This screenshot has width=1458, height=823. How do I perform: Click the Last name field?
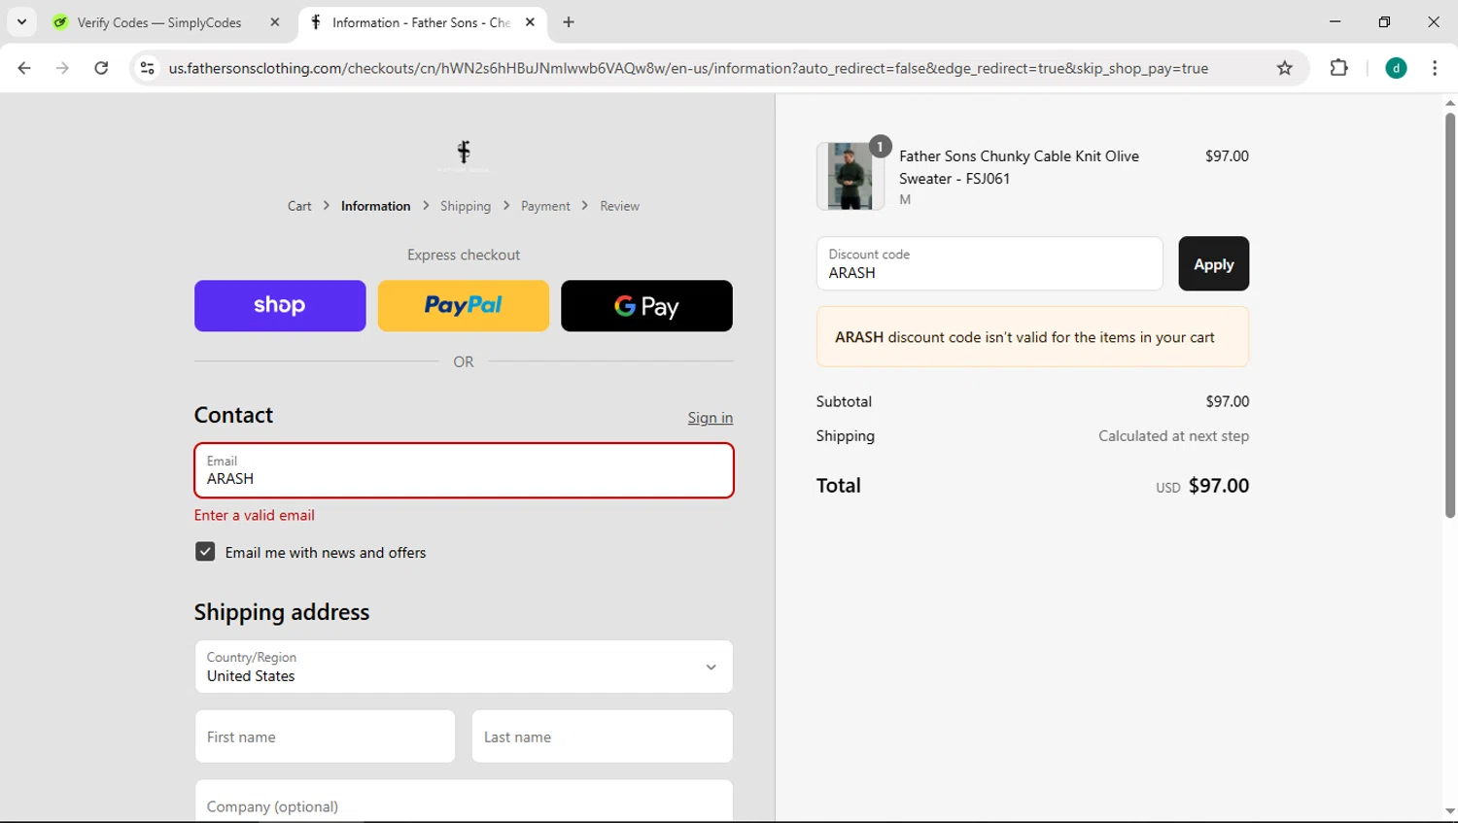603,737
